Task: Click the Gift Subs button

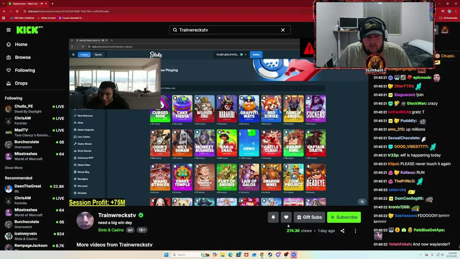Action: [x=309, y=217]
